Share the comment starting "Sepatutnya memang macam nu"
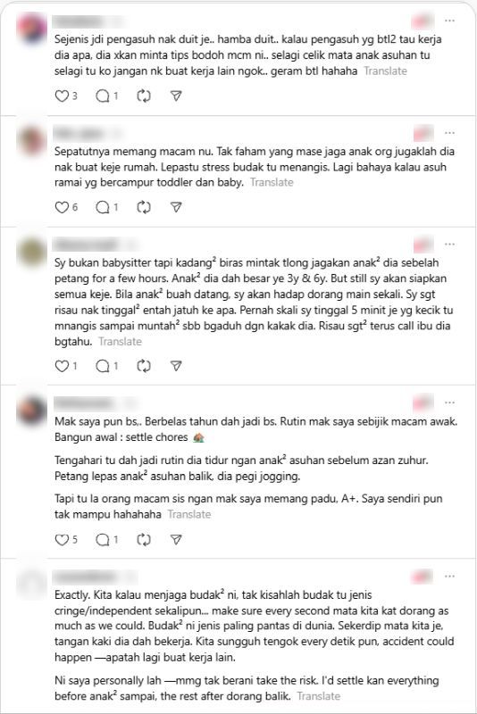 click(x=176, y=207)
